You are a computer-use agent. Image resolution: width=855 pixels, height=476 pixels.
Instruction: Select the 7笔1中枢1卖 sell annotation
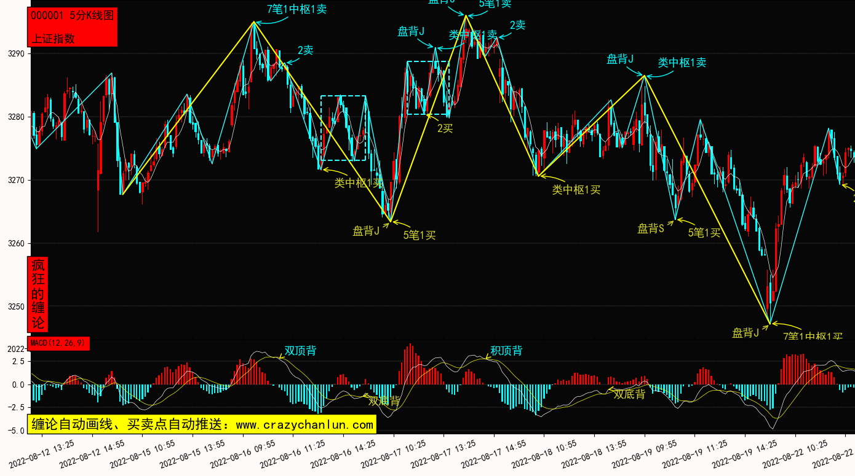[x=296, y=9]
